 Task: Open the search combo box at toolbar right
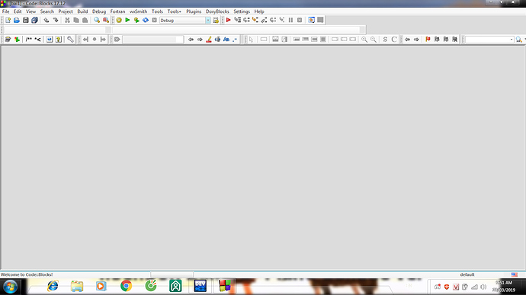click(x=489, y=40)
